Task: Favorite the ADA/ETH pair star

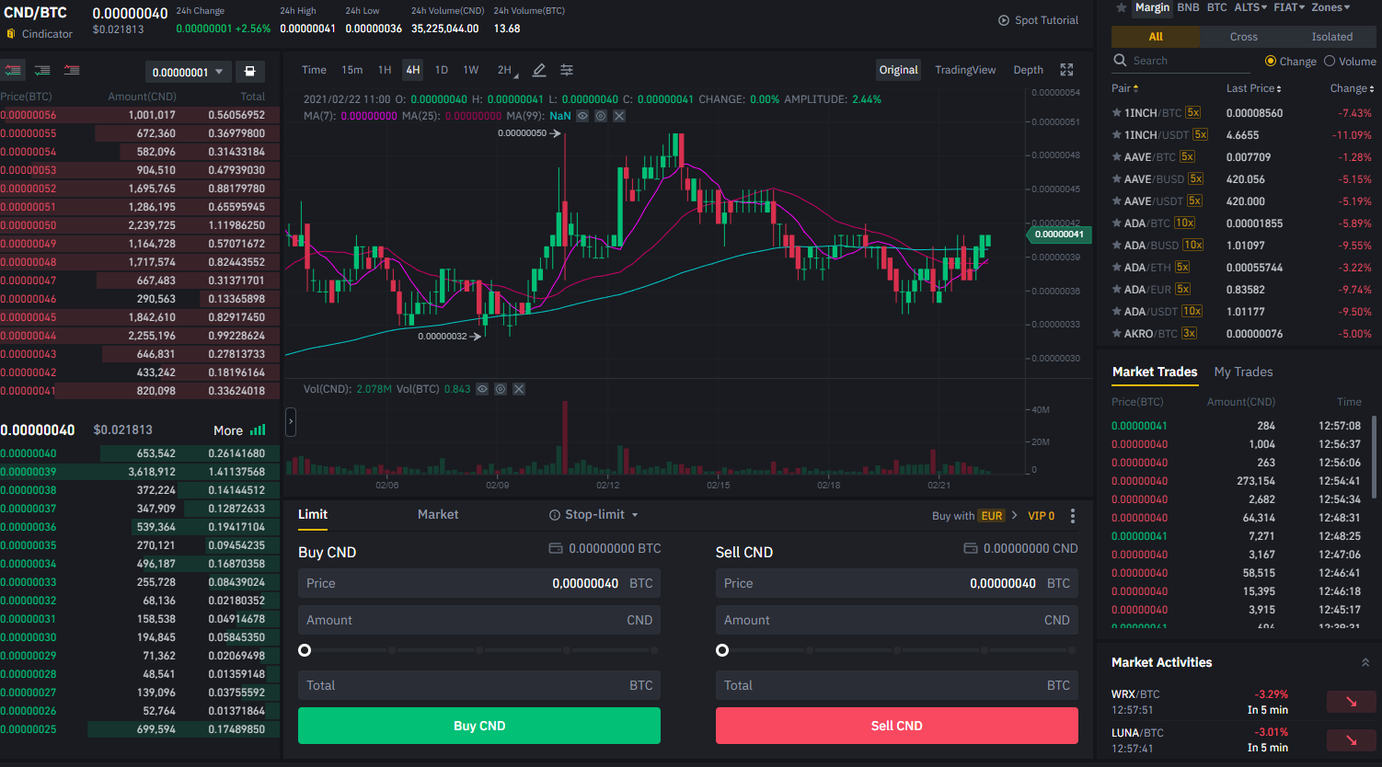Action: pyautogui.click(x=1117, y=268)
